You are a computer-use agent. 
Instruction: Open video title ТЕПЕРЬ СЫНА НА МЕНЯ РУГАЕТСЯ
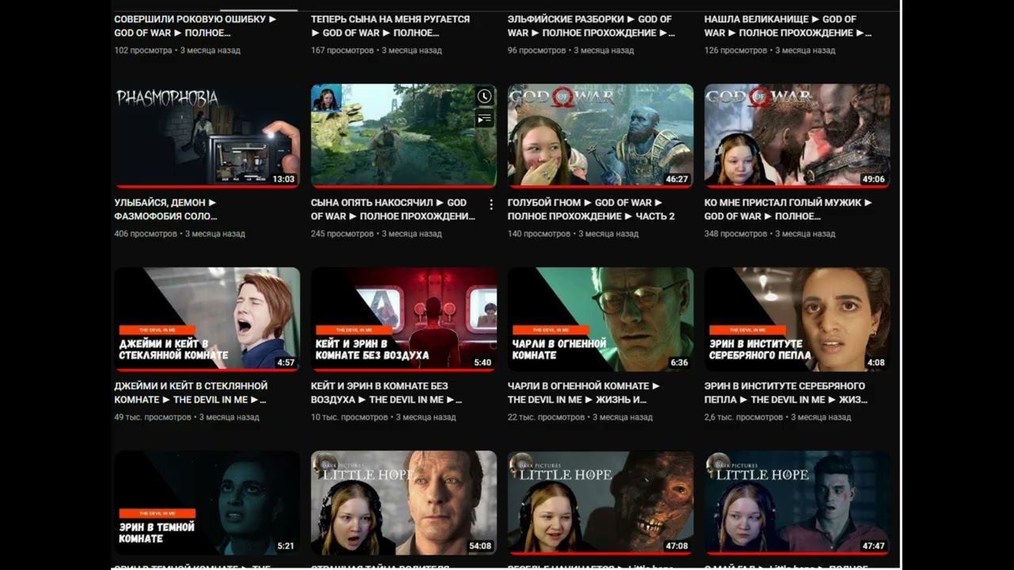pos(391,26)
